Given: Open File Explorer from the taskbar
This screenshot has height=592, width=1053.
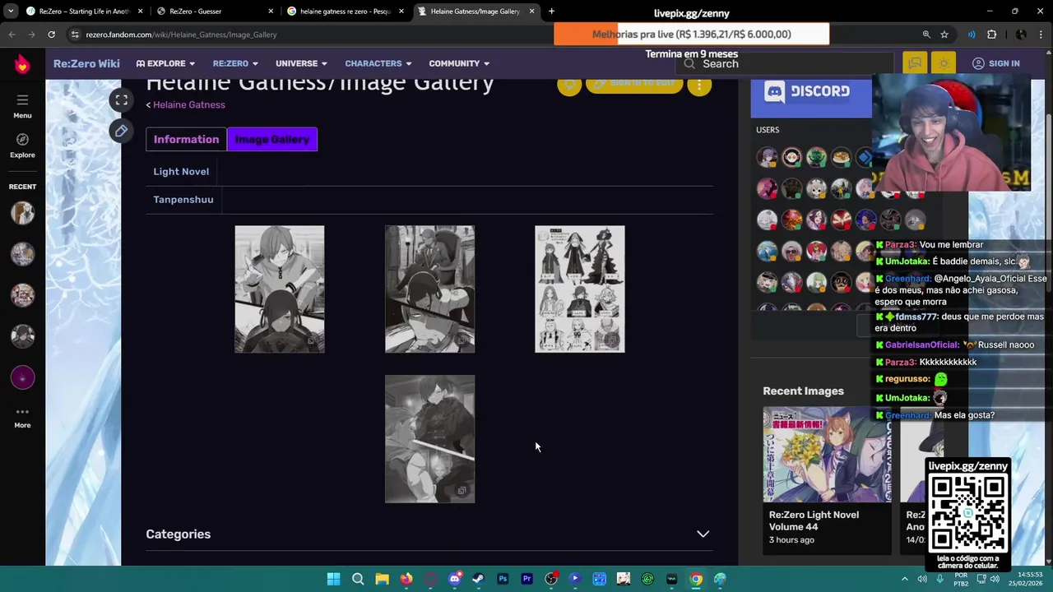Looking at the screenshot, I should 382,579.
